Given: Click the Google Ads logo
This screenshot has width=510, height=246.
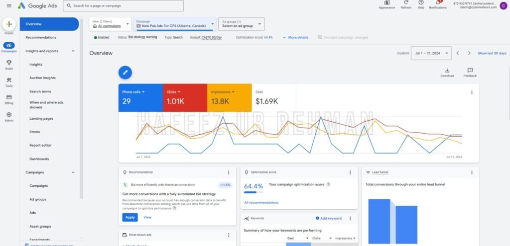Looking at the screenshot, I should tap(37, 5).
